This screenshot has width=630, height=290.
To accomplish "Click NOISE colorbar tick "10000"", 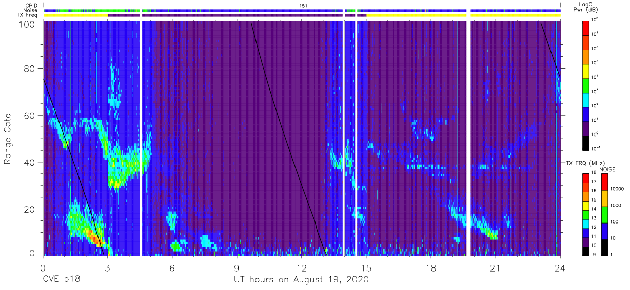I will (x=616, y=188).
